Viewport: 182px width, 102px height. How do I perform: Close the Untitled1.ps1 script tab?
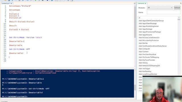[11, 3]
